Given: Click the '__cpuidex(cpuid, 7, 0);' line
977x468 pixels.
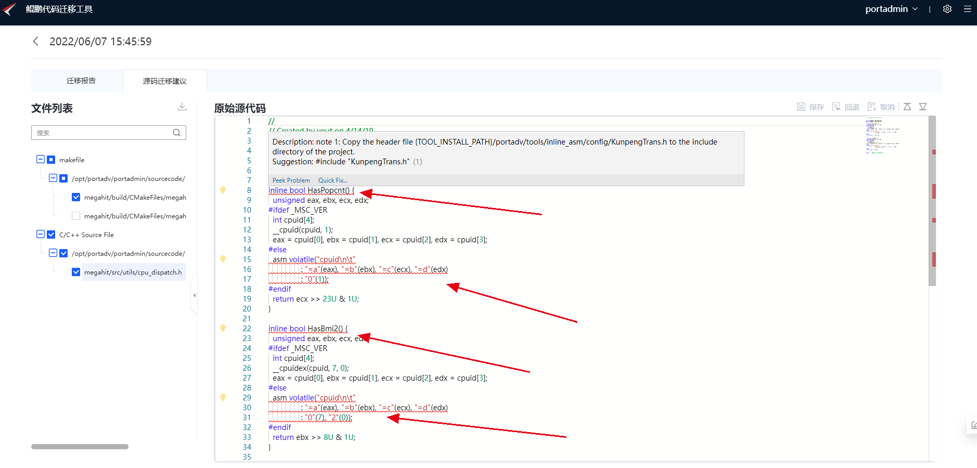Looking at the screenshot, I should (x=311, y=368).
